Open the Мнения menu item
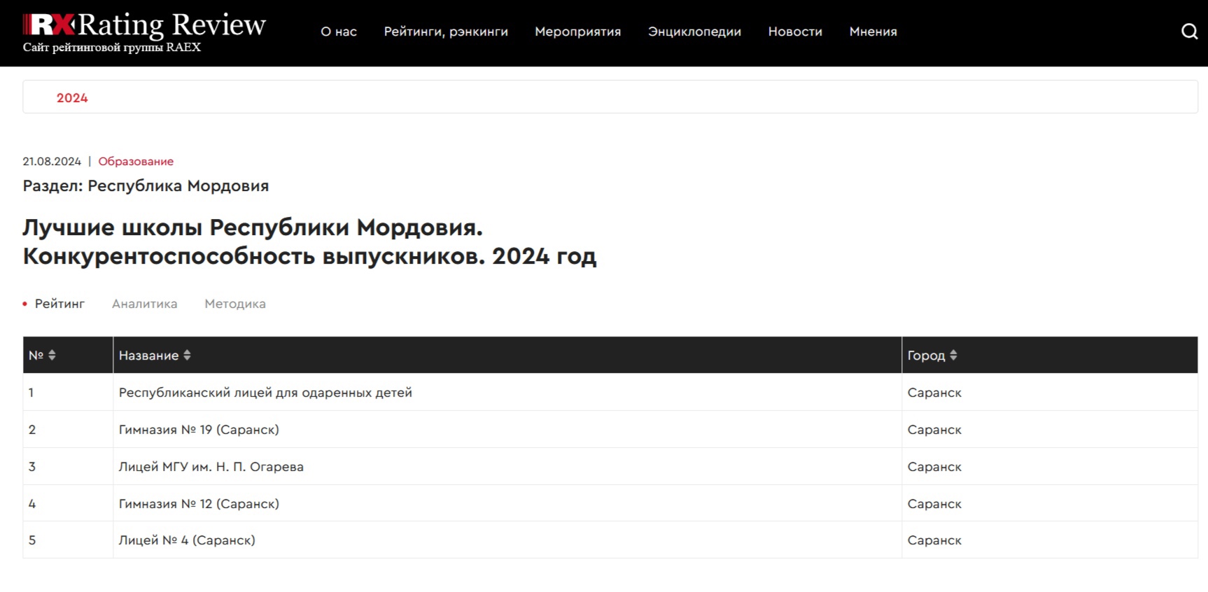1208x592 pixels. 873,31
